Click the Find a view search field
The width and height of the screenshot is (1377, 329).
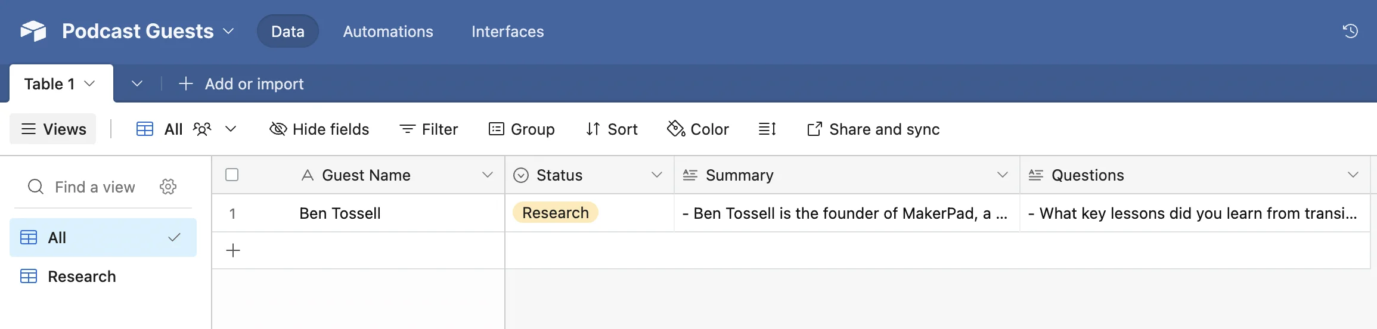pyautogui.click(x=95, y=187)
